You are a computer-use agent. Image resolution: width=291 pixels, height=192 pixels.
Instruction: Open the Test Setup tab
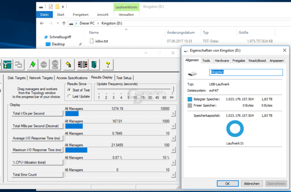click(124, 78)
